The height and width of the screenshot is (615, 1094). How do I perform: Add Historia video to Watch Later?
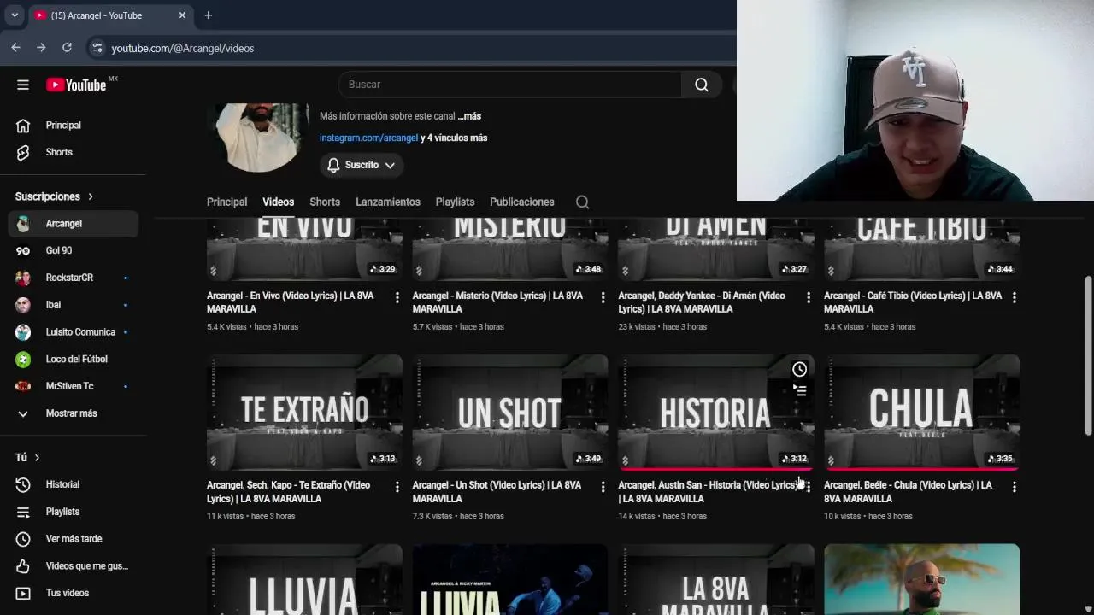point(799,370)
